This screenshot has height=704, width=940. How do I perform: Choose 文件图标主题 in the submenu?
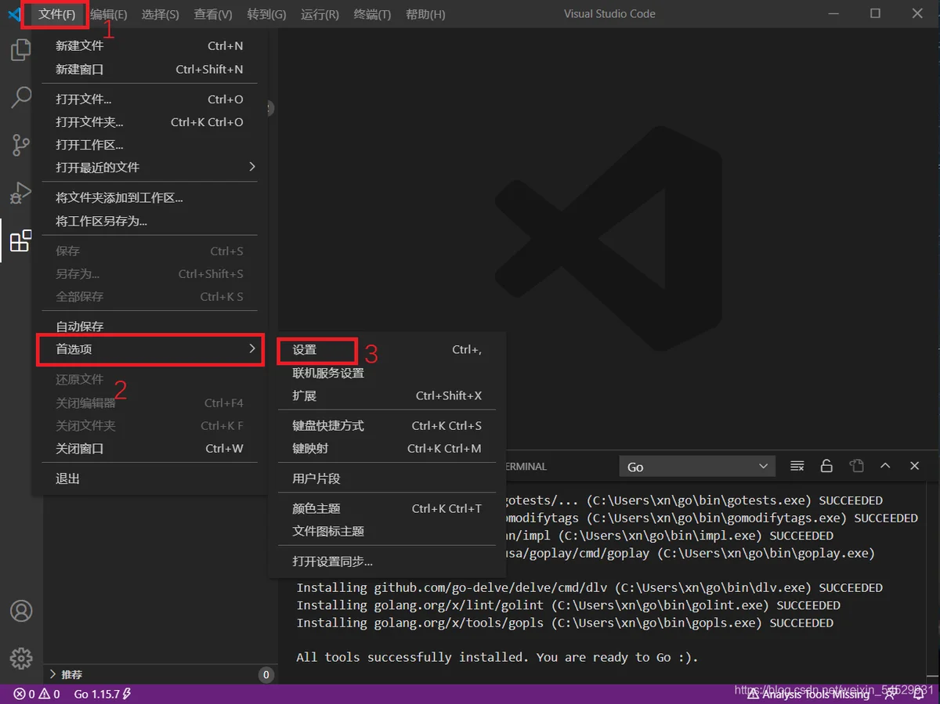[387, 531]
